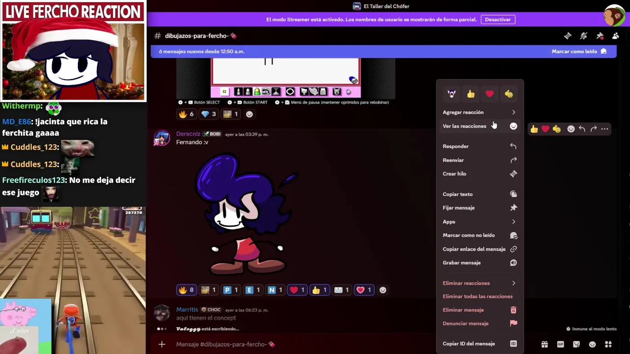Click username Derecniz
This screenshot has width=630, height=354.
pyautogui.click(x=188, y=134)
